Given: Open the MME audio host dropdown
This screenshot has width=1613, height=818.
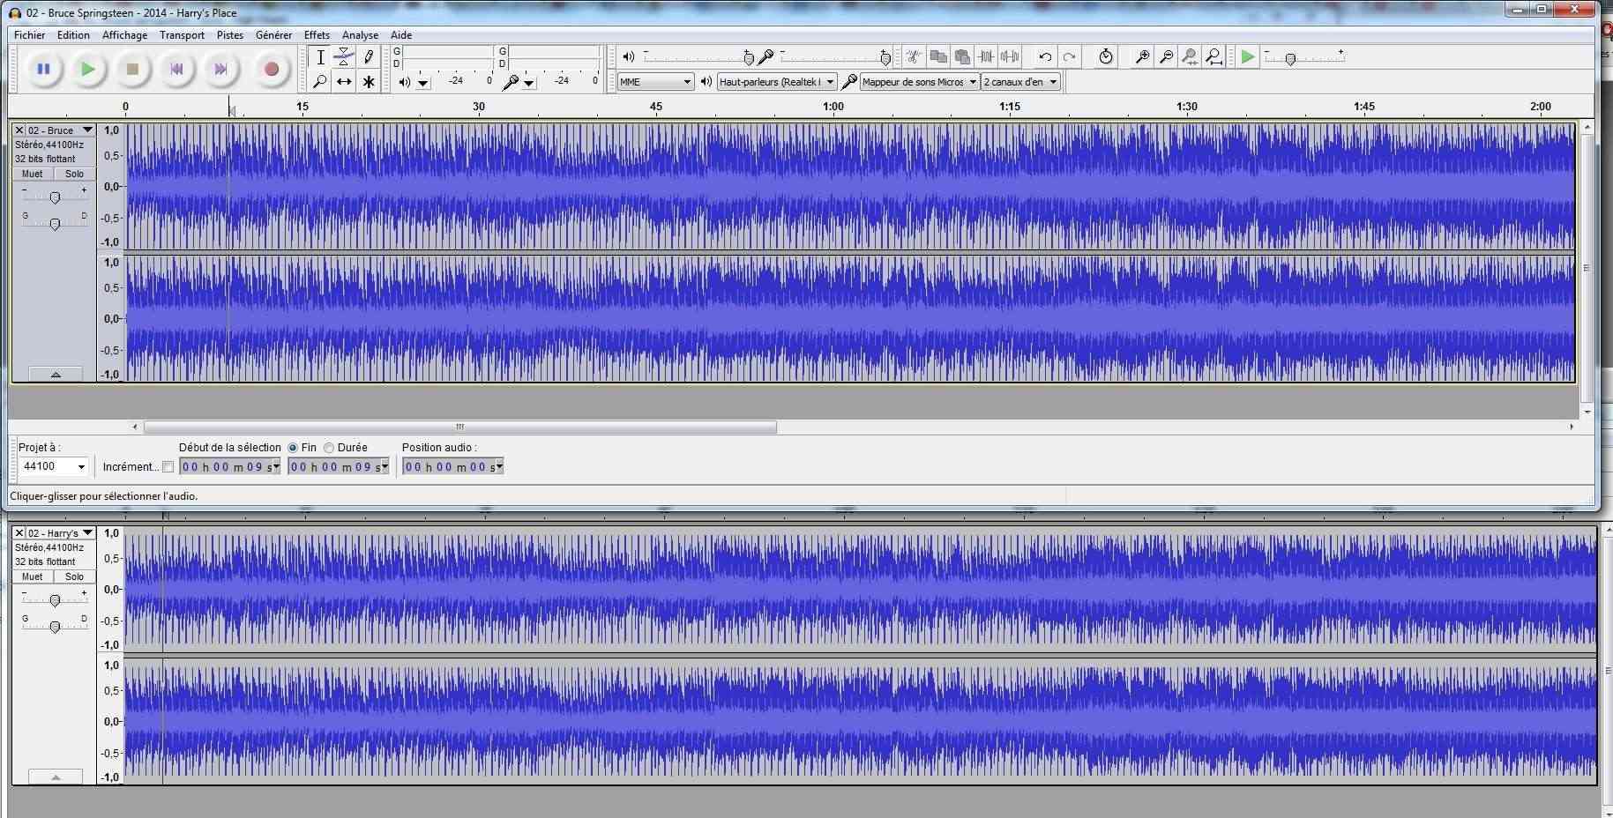Looking at the screenshot, I should [655, 82].
